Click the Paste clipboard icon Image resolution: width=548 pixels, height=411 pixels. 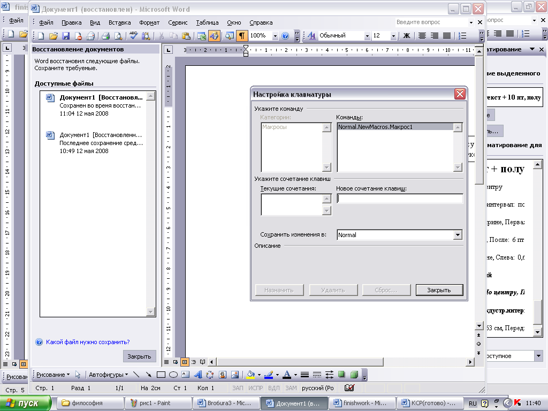pos(186,36)
